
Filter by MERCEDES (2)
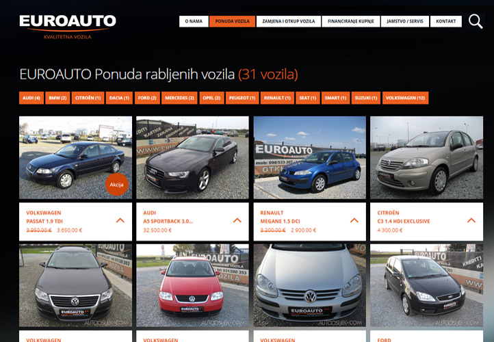179,98
